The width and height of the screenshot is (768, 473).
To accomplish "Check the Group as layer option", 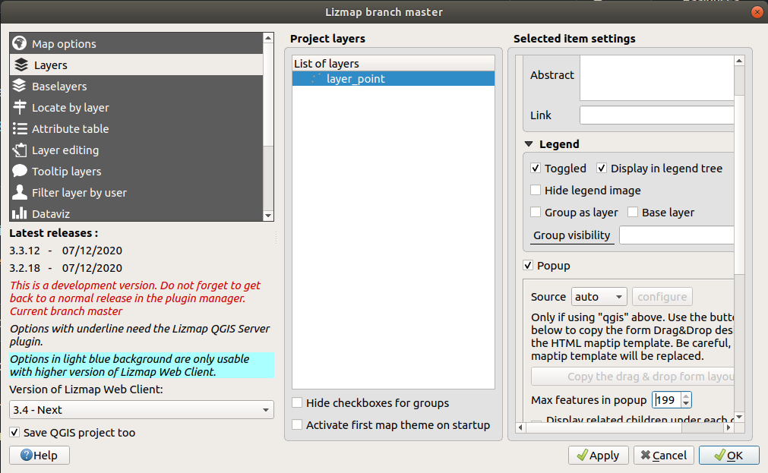I will point(536,212).
